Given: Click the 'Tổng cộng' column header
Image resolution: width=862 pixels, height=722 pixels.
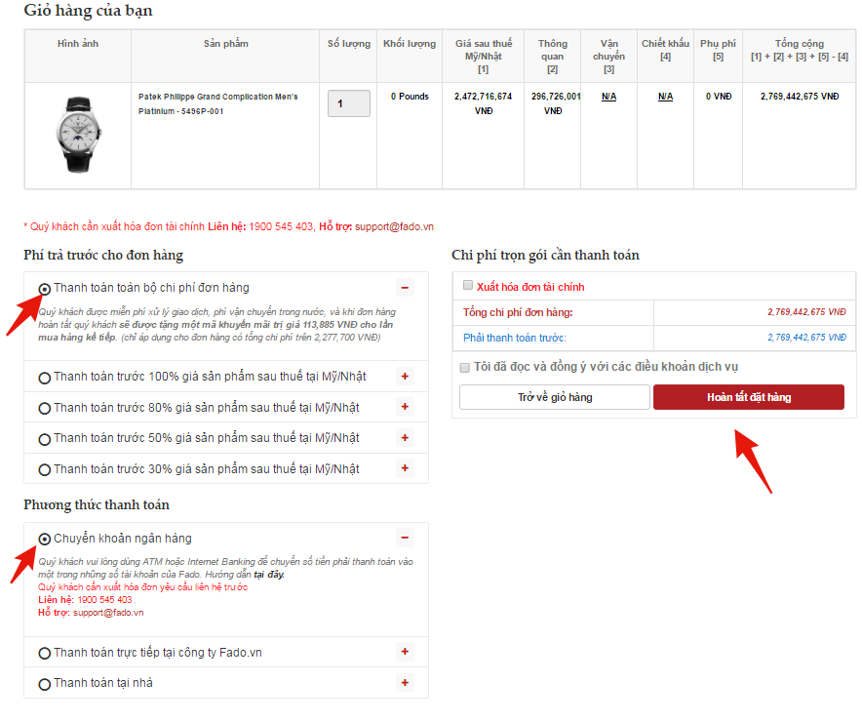Looking at the screenshot, I should 800,50.
